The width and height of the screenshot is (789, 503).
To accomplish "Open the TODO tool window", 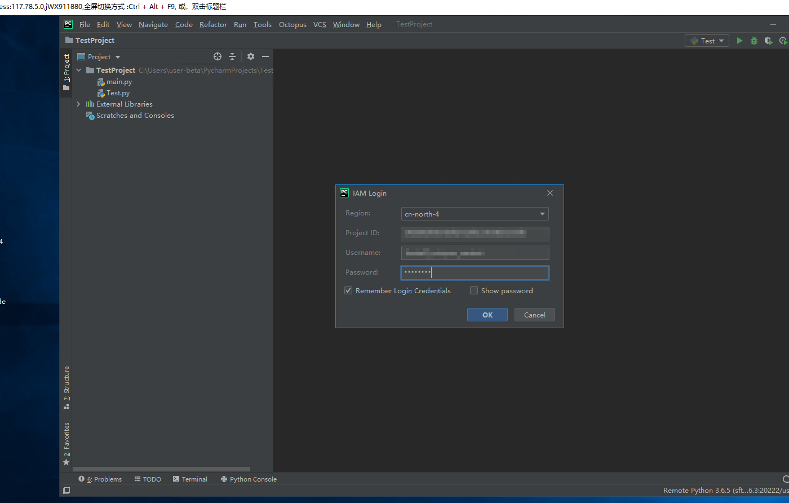I will [x=148, y=479].
